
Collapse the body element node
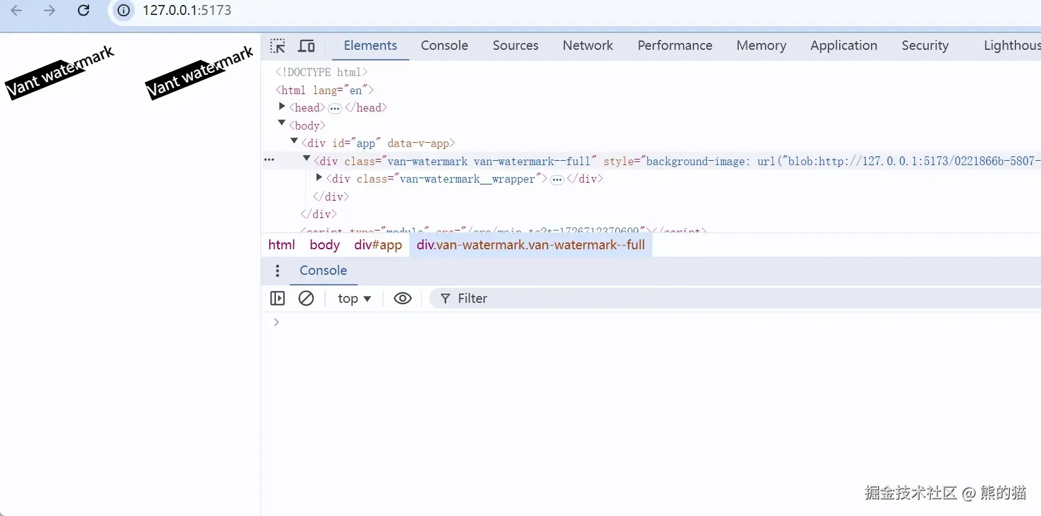point(282,123)
